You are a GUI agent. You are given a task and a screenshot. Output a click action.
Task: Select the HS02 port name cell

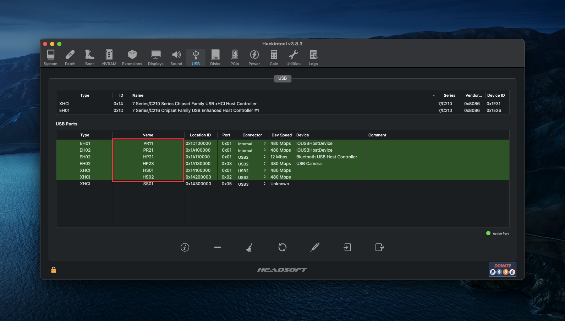(148, 177)
